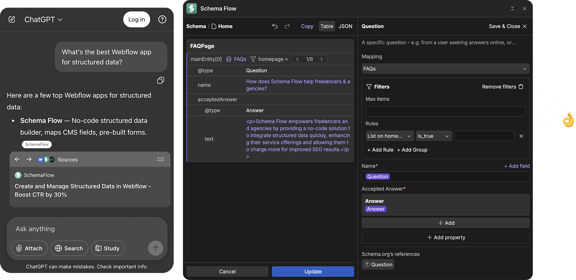Click the Log in button in ChatGPT

click(x=137, y=19)
